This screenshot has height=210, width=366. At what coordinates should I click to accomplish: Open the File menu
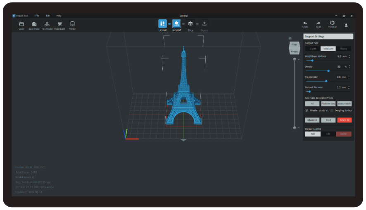point(37,16)
